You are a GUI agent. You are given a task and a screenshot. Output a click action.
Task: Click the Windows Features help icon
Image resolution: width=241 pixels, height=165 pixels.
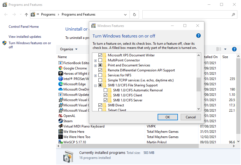coord(198,36)
